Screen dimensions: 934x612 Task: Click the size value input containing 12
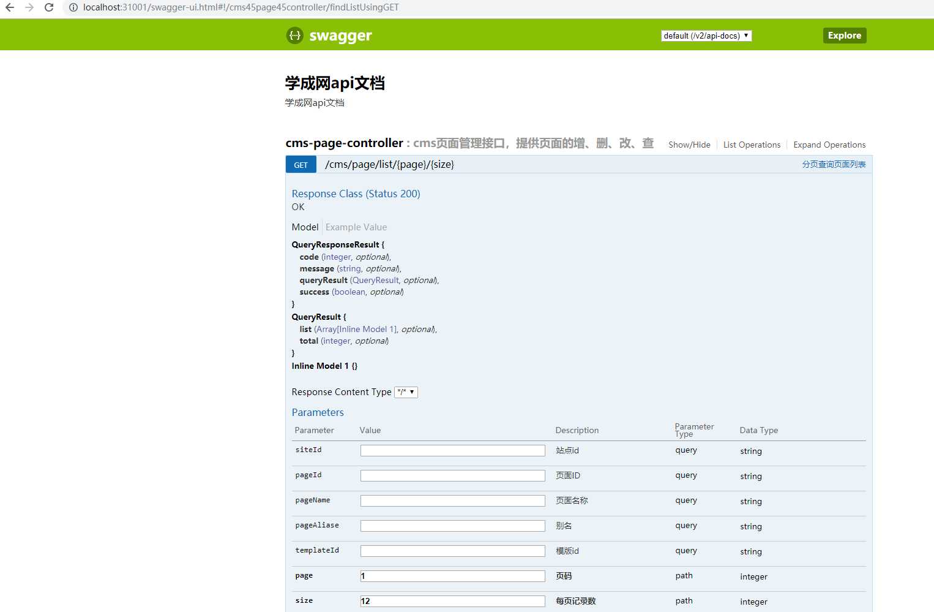tap(453, 601)
